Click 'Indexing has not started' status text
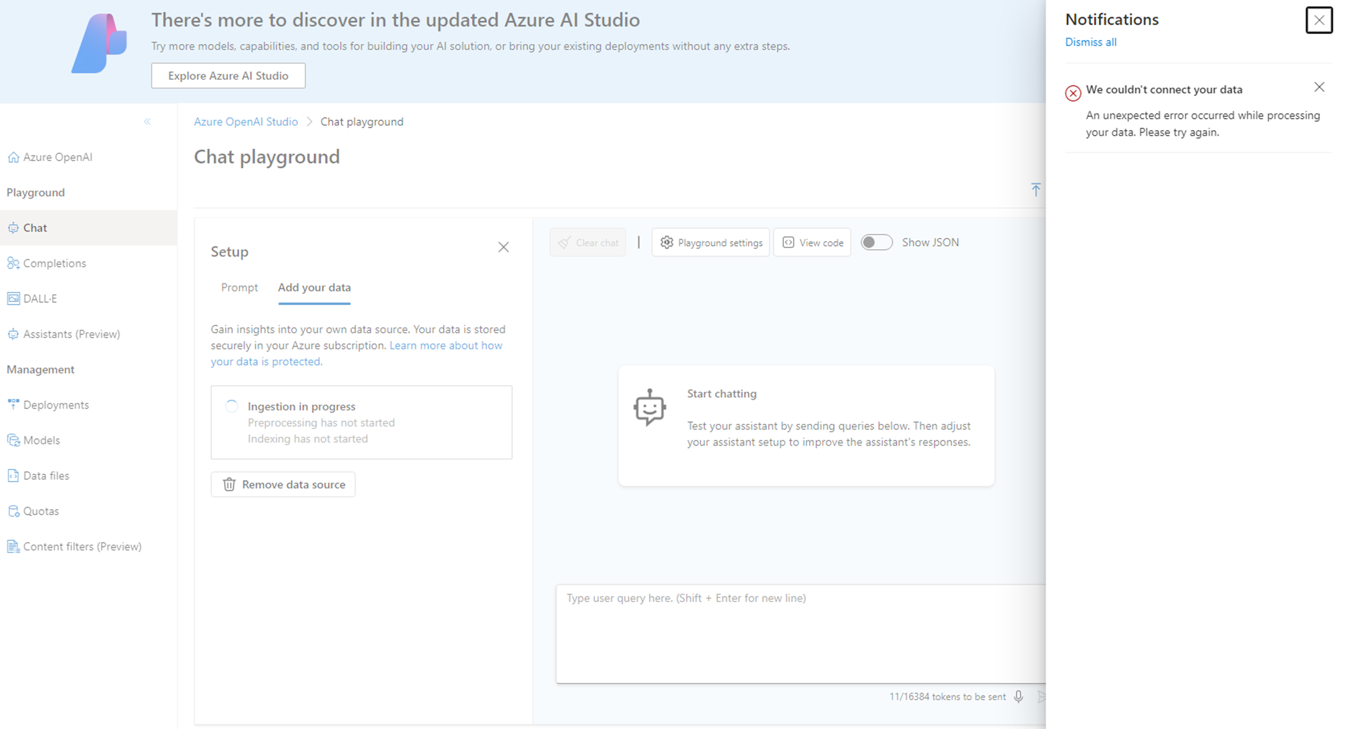 coord(307,439)
